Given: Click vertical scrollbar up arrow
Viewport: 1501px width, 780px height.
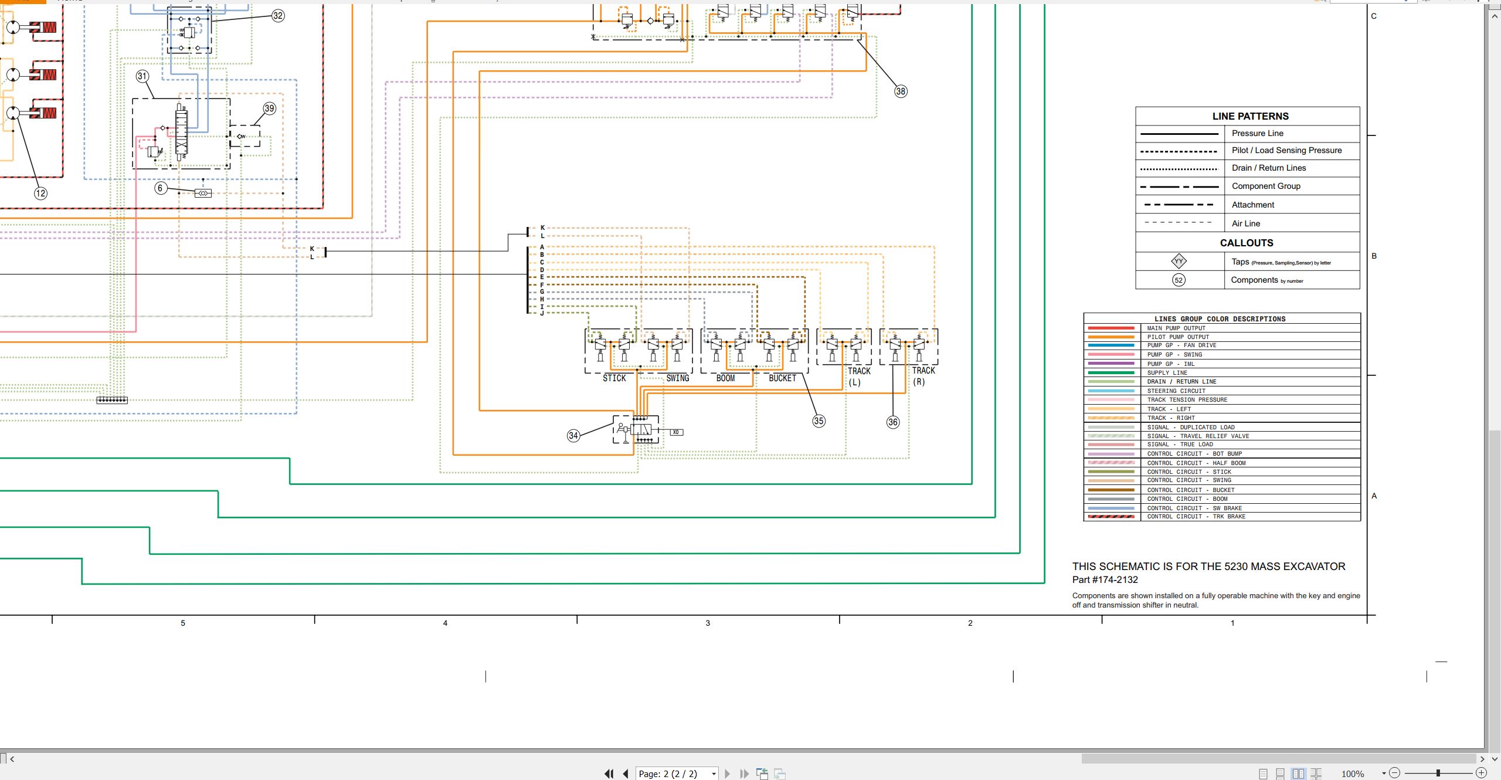Looking at the screenshot, I should pos(1495,16).
